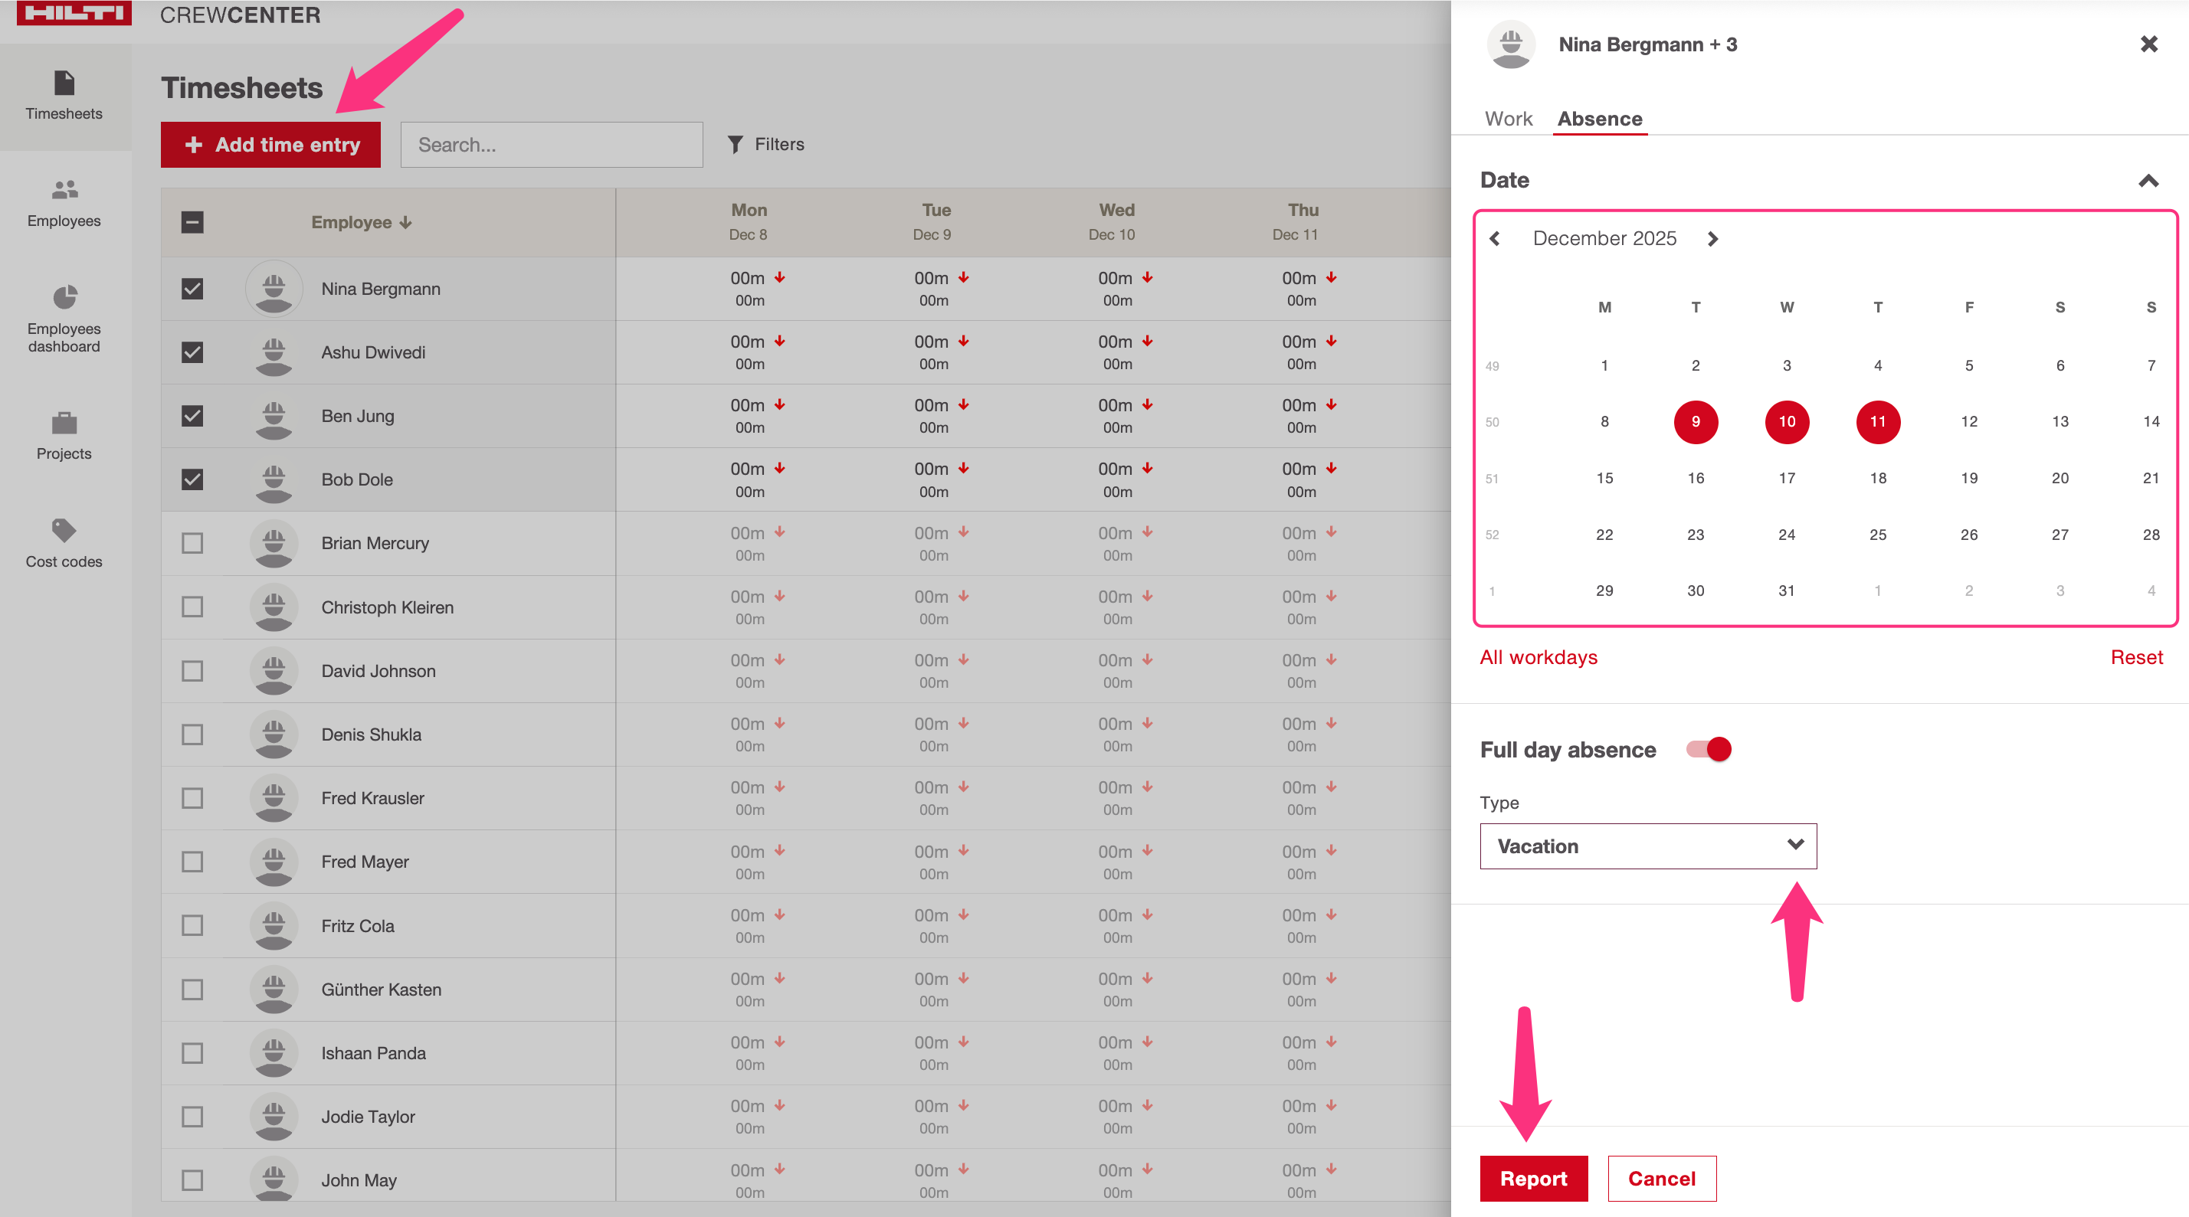Select December 17 in the calendar
This screenshot has height=1217, width=2189.
[x=1786, y=478]
